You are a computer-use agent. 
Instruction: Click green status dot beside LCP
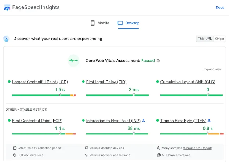coord(9,82)
